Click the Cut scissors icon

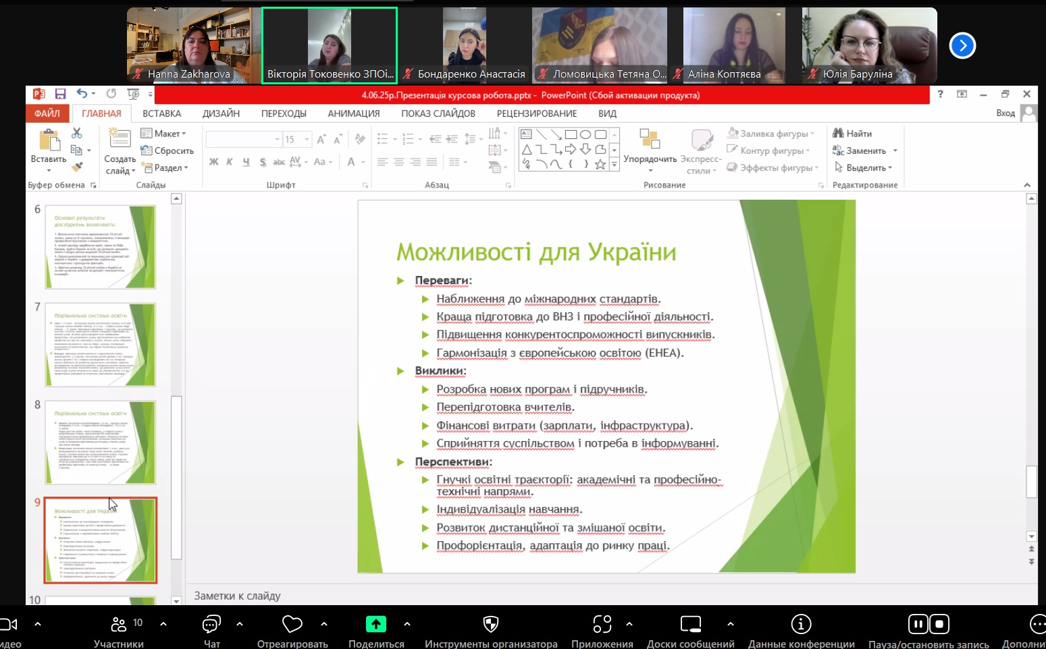point(77,134)
